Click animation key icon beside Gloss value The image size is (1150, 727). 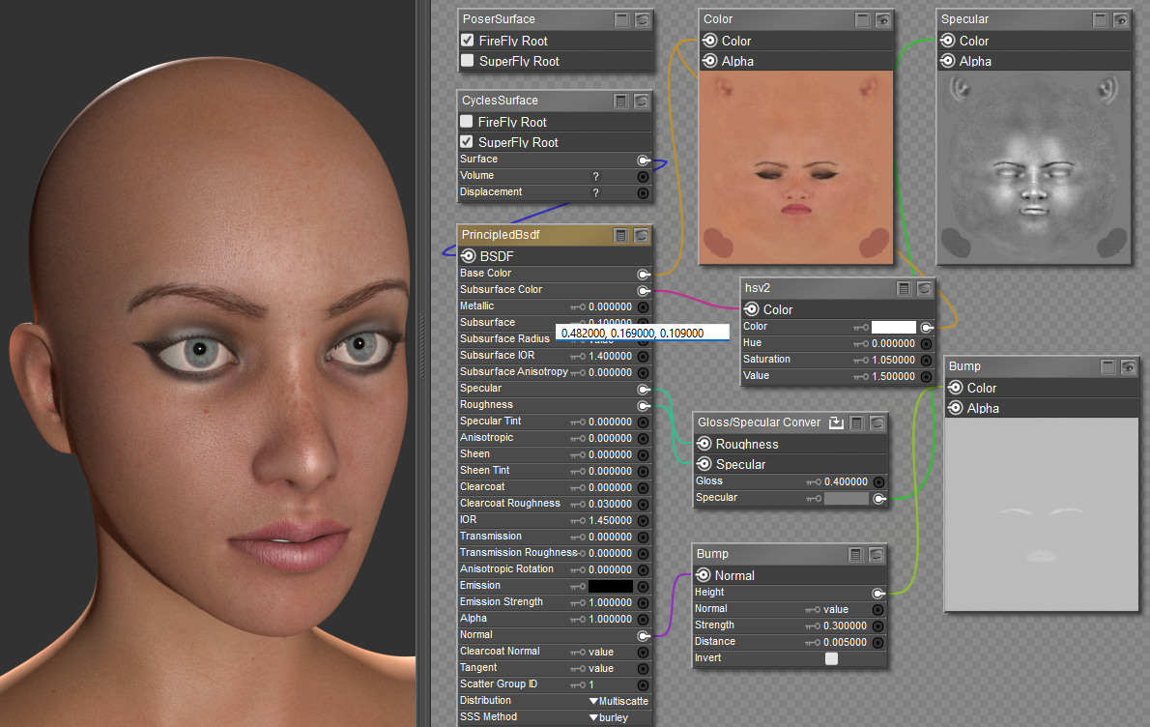tap(813, 481)
